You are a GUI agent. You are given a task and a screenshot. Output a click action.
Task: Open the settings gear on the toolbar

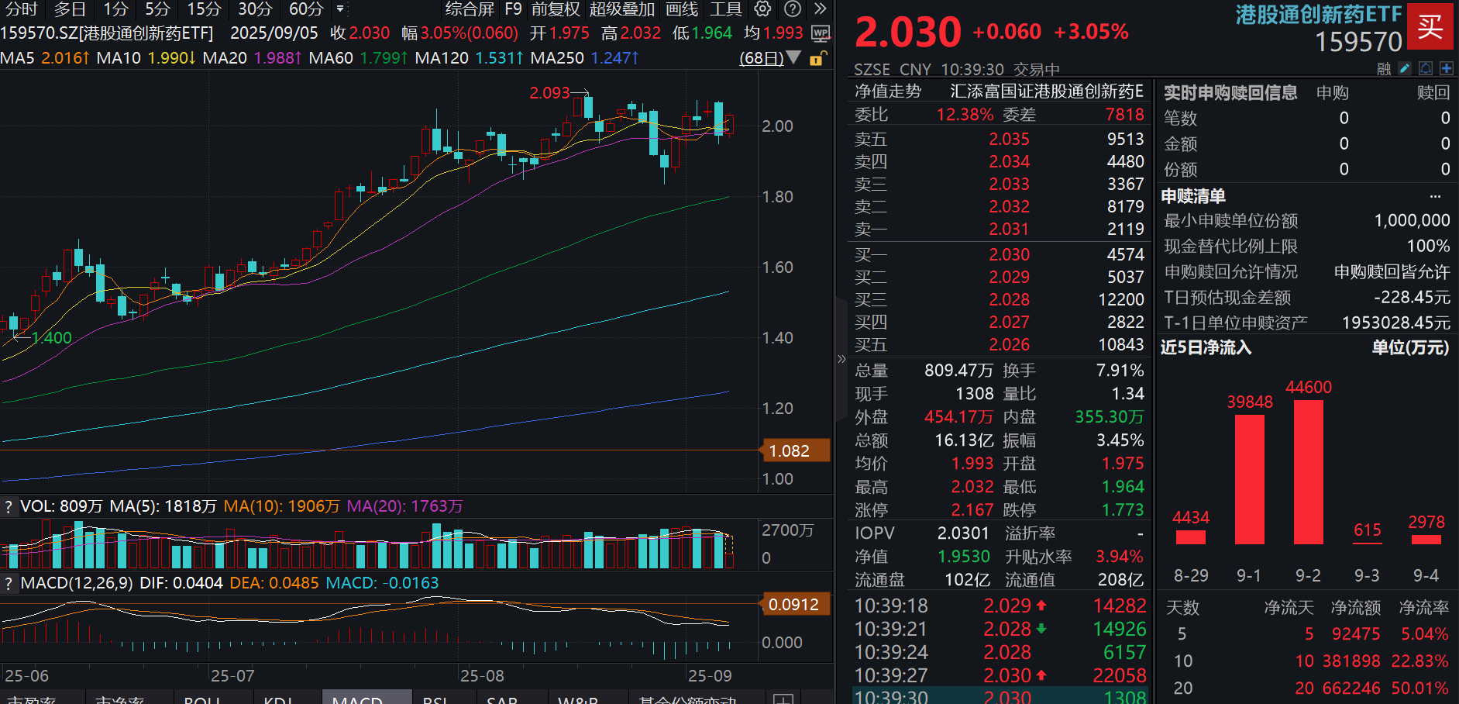(x=762, y=9)
